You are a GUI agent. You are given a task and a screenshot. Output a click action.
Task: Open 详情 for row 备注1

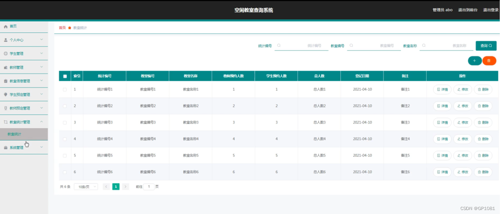pos(442,89)
